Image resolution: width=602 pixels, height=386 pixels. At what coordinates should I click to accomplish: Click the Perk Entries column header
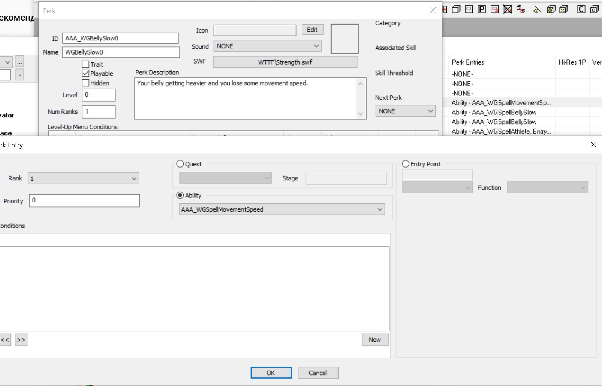point(501,62)
